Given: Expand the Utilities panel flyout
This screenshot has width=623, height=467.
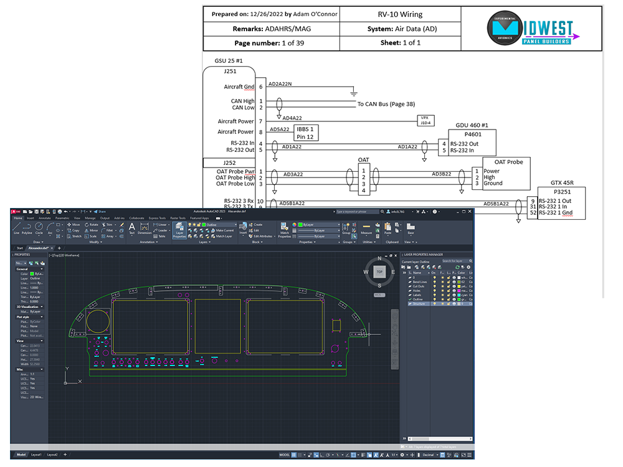Looking at the screenshot, I should pyautogui.click(x=369, y=242).
